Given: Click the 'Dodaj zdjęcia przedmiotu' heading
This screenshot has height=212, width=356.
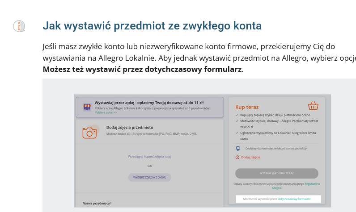Looking at the screenshot, I should [x=130, y=127].
